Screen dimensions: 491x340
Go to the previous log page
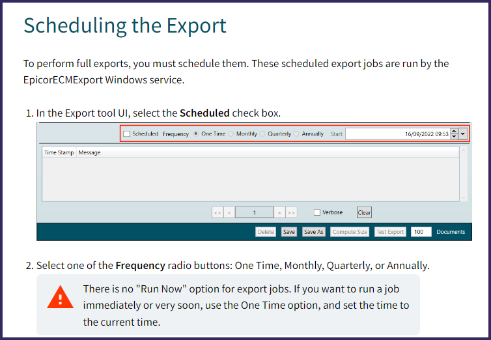229,212
